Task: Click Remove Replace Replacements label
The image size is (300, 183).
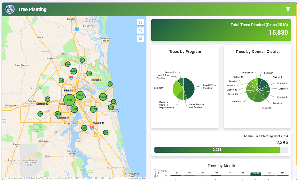Action: [167, 105]
